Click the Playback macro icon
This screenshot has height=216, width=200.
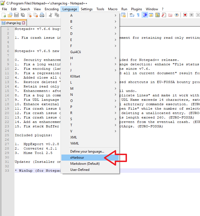pos(198,15)
